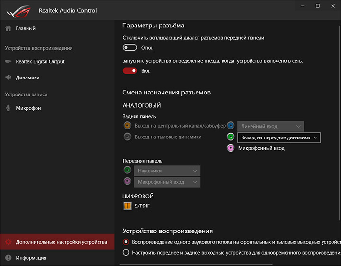Toggle front panel popup dialog switch

click(x=130, y=48)
